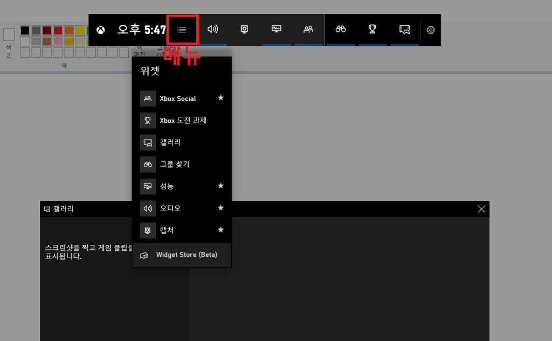
Task: Open the Performance widget from the top bar
Action: (277, 29)
